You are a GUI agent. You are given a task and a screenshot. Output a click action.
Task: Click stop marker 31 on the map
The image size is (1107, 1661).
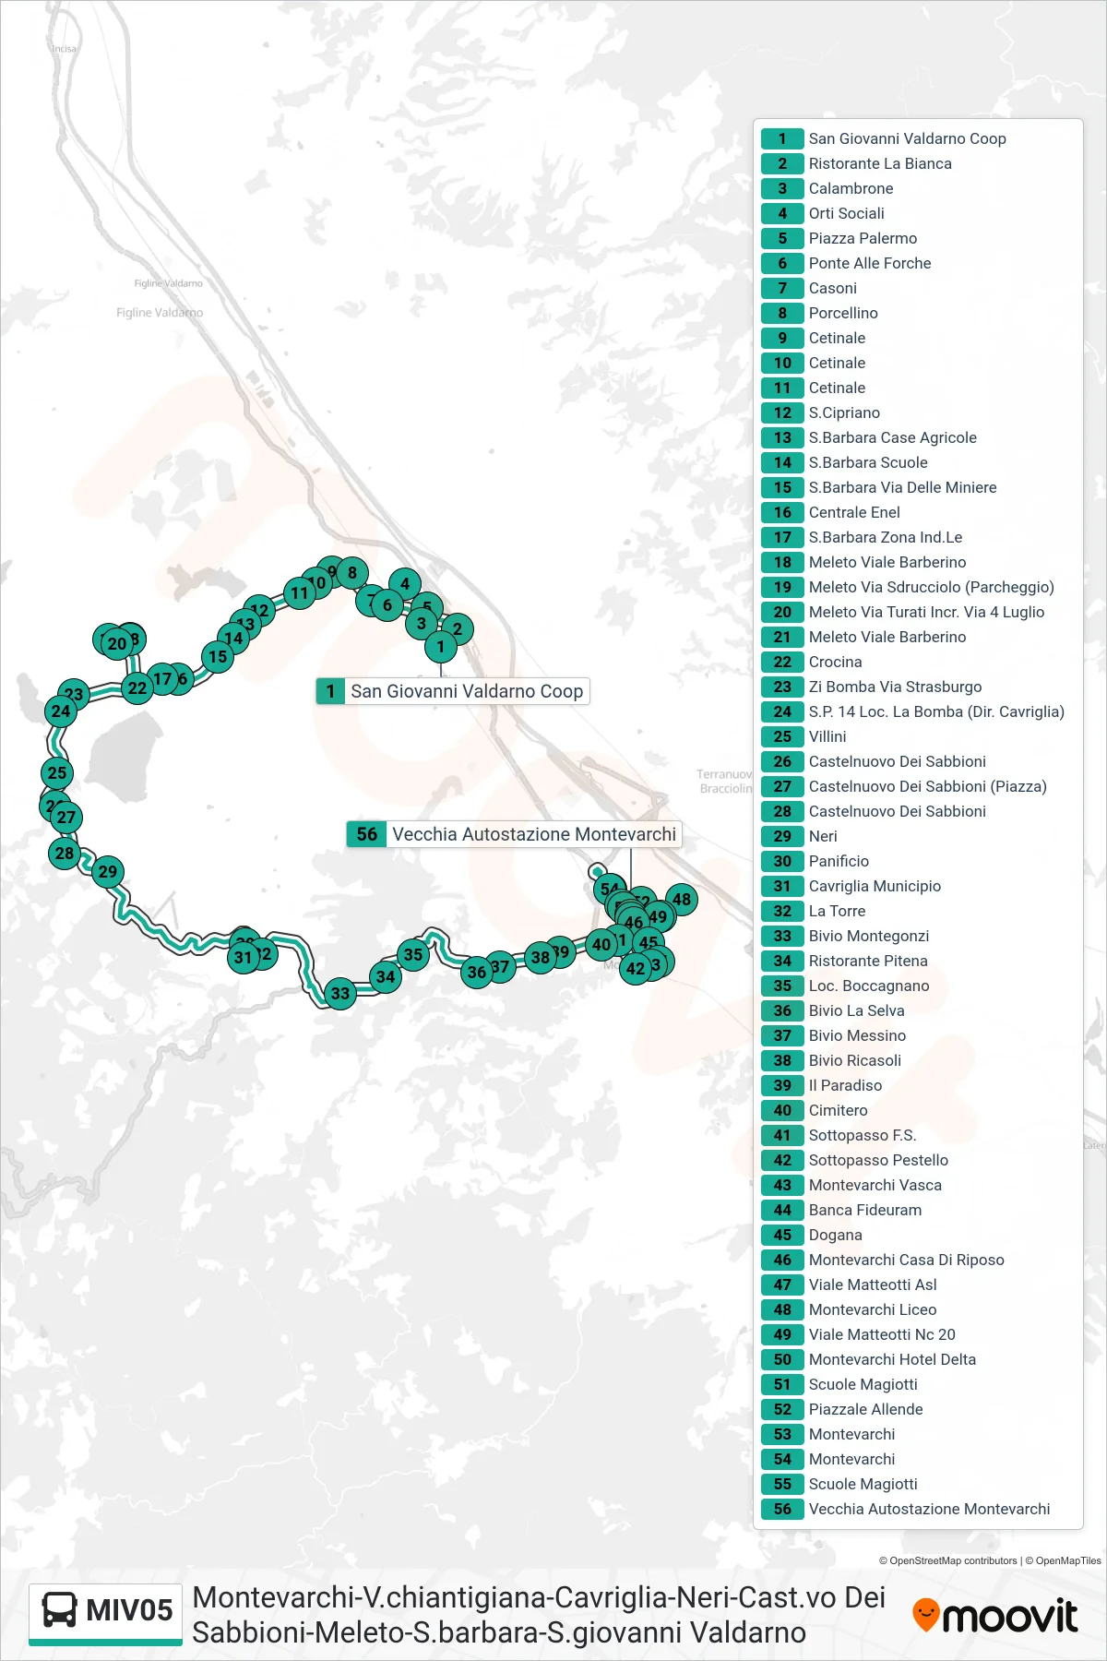pyautogui.click(x=244, y=957)
